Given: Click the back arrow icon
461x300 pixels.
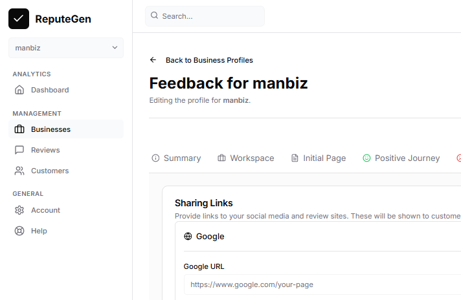Looking at the screenshot, I should click(153, 60).
